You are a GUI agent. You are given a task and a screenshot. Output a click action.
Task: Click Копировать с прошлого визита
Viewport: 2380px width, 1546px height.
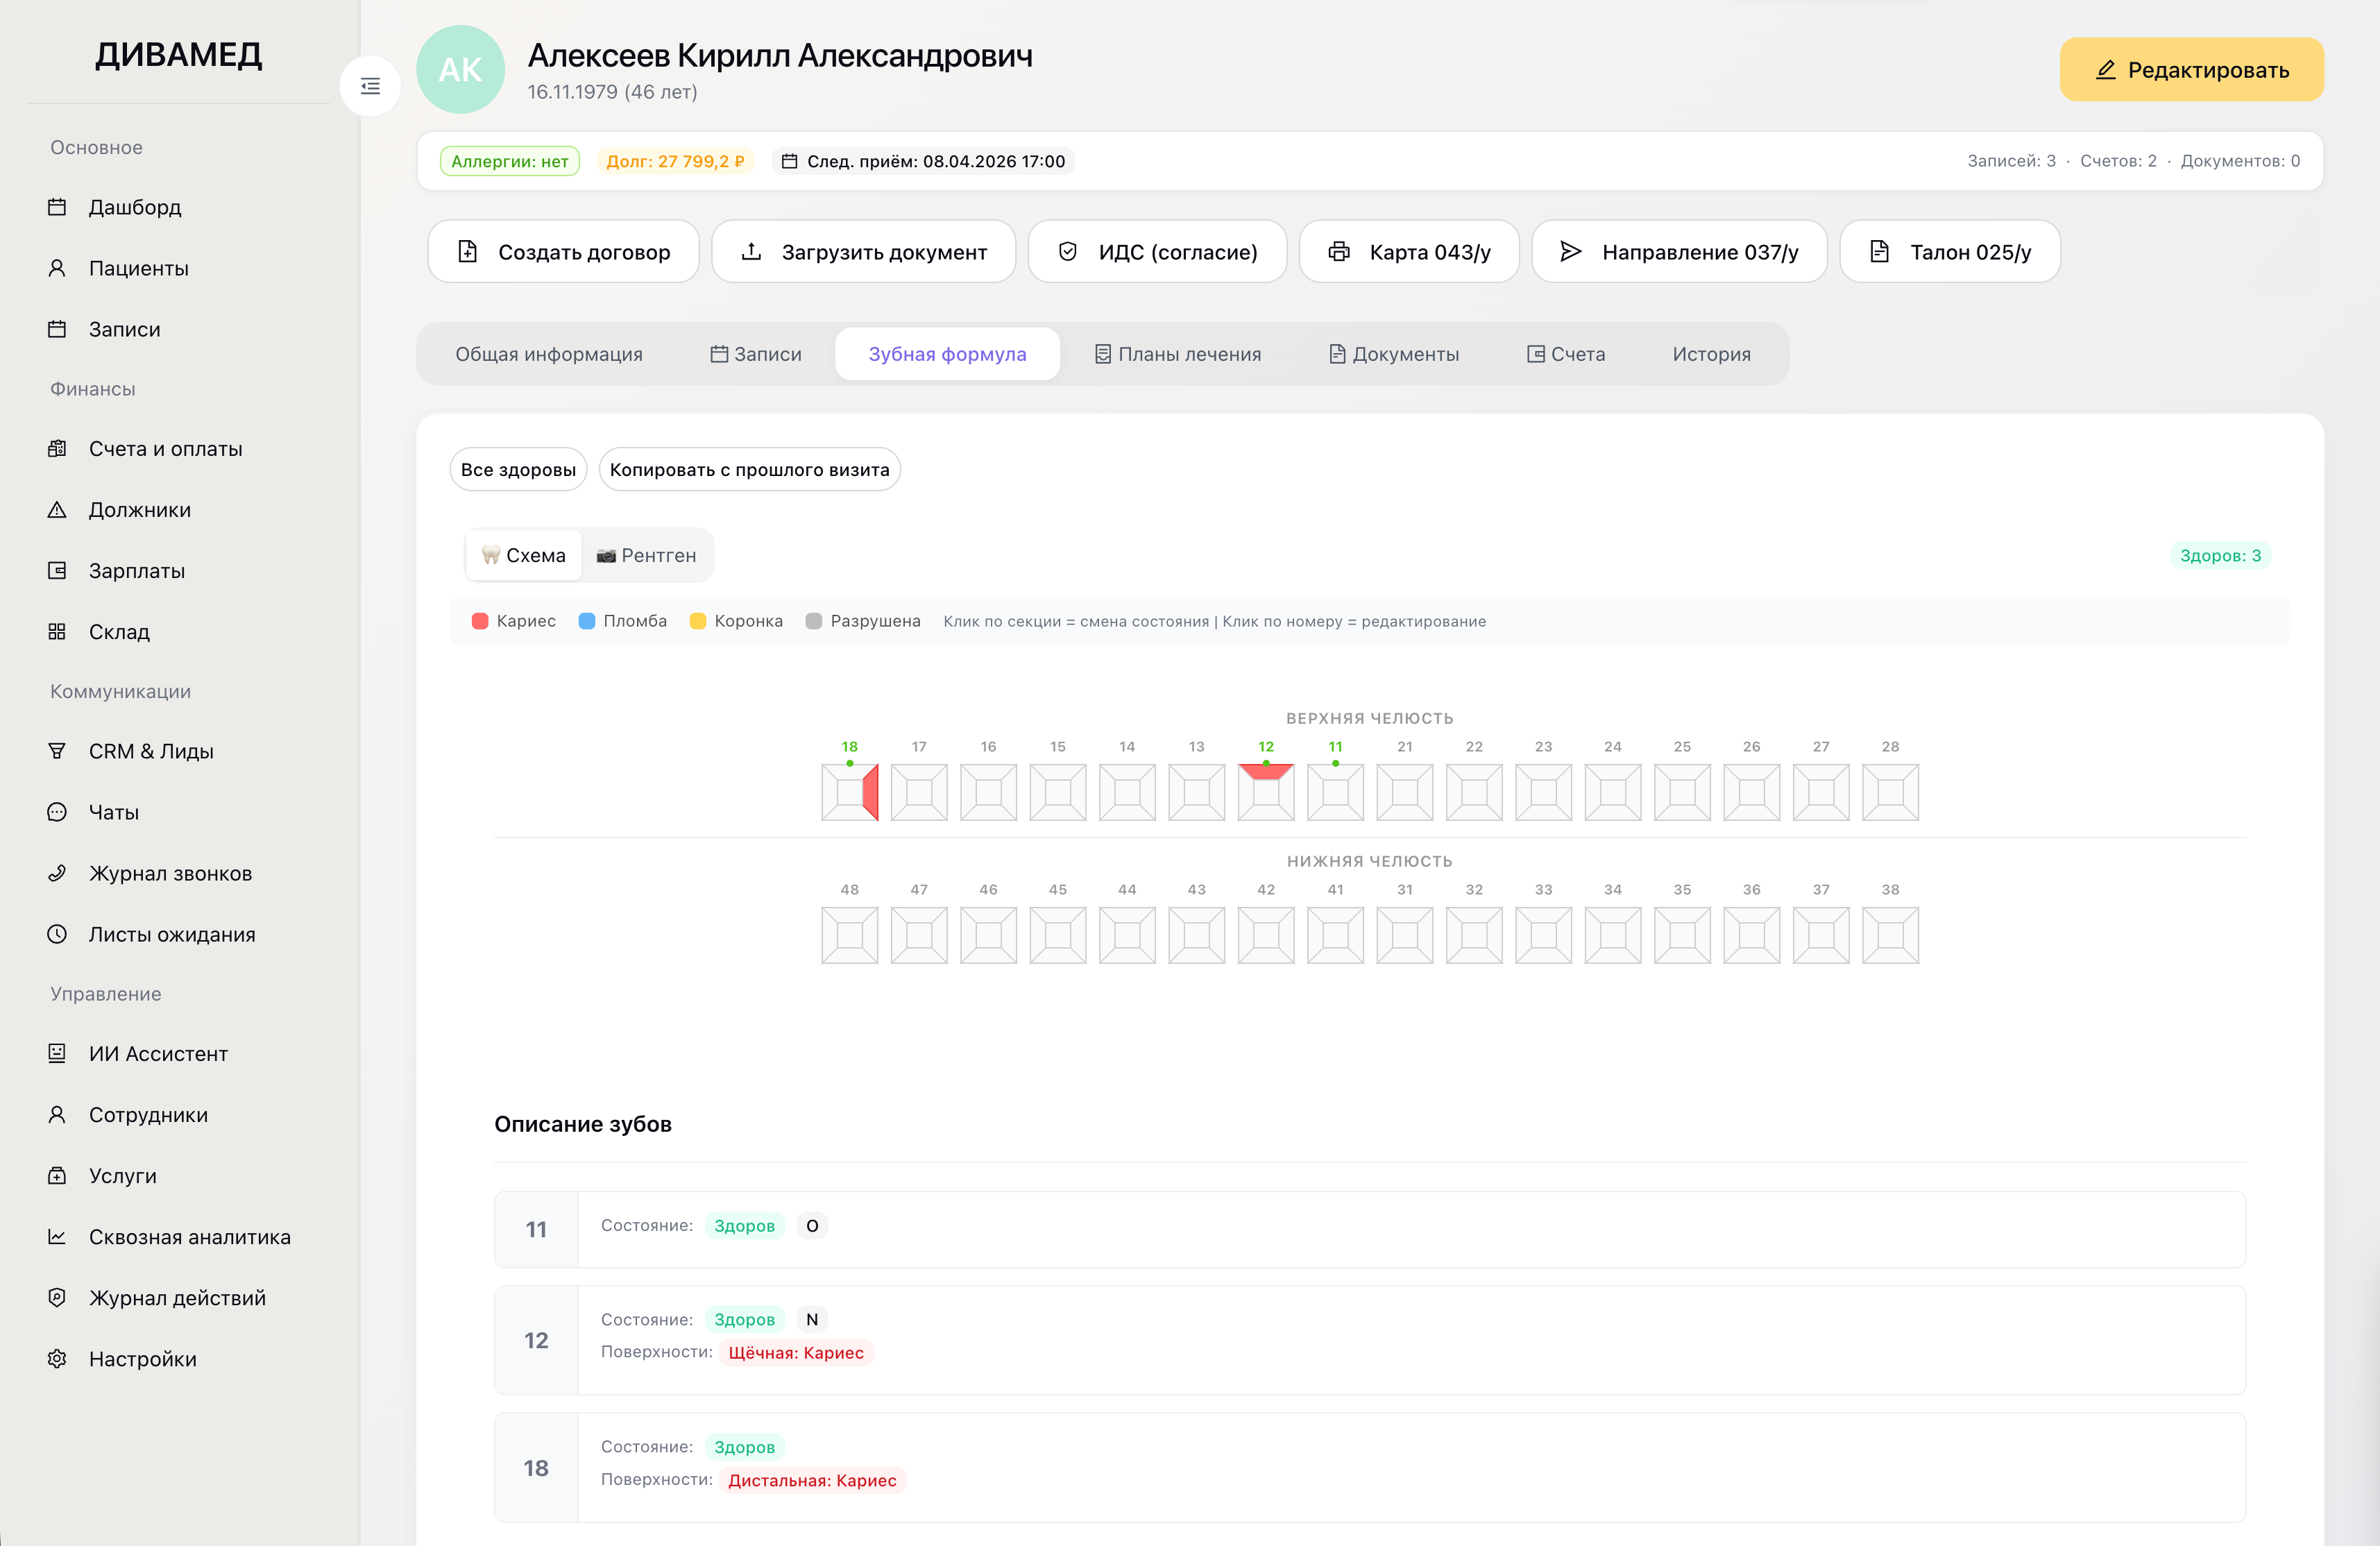pyautogui.click(x=749, y=470)
